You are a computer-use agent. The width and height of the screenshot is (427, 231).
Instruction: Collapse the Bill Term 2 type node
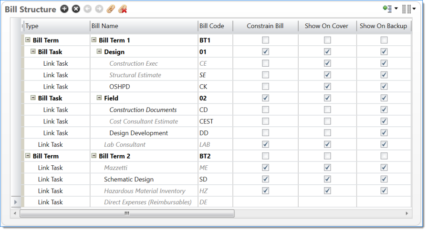coord(28,156)
